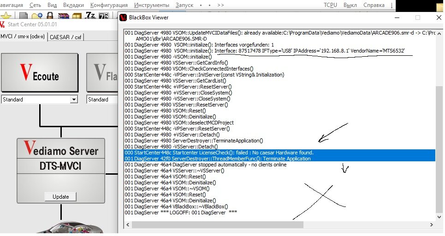Click the padlock icon in the toolbar
The image size is (445, 236).
coord(50,16)
